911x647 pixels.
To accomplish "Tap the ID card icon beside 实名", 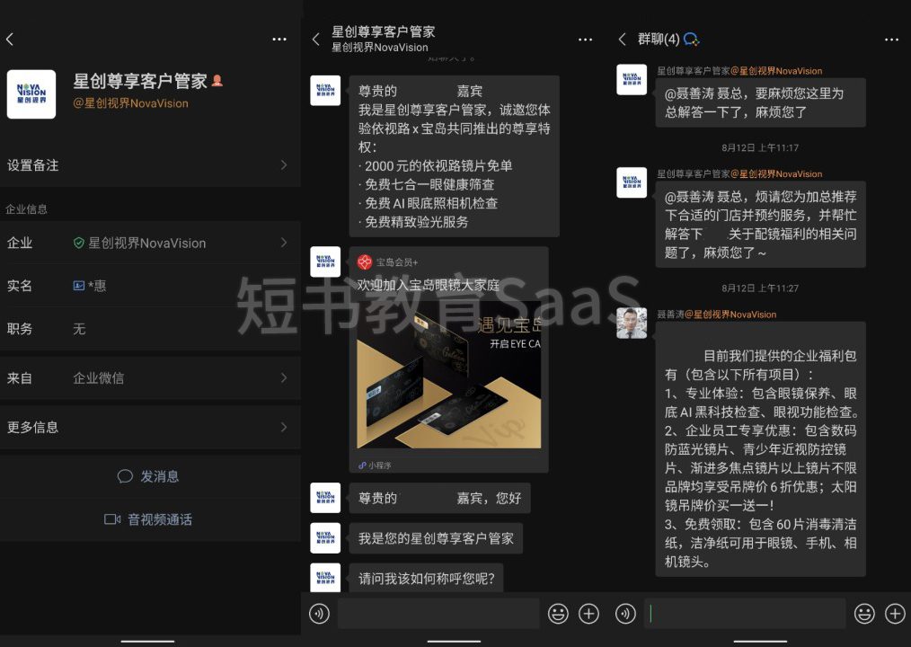I will (78, 286).
